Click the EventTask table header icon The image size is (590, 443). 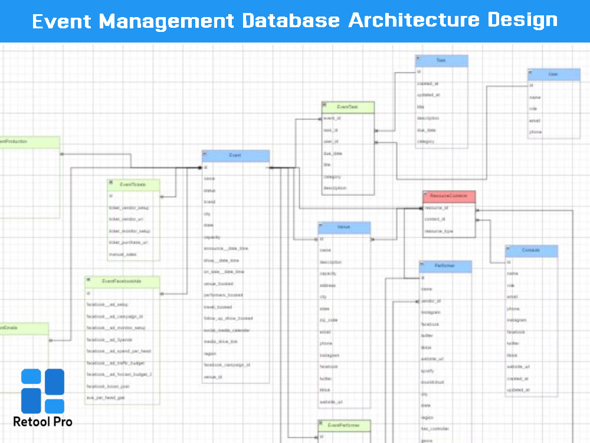[324, 107]
